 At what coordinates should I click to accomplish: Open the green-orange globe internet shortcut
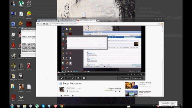click(x=29, y=15)
